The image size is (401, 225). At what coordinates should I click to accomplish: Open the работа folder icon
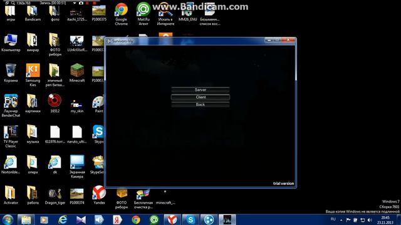click(x=33, y=196)
